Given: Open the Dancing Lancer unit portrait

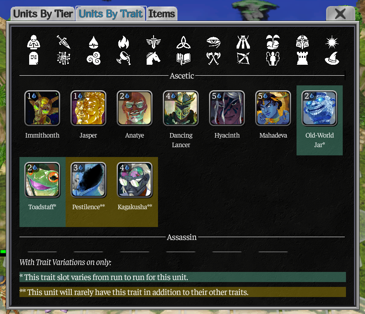Looking at the screenshot, I should [x=181, y=108].
